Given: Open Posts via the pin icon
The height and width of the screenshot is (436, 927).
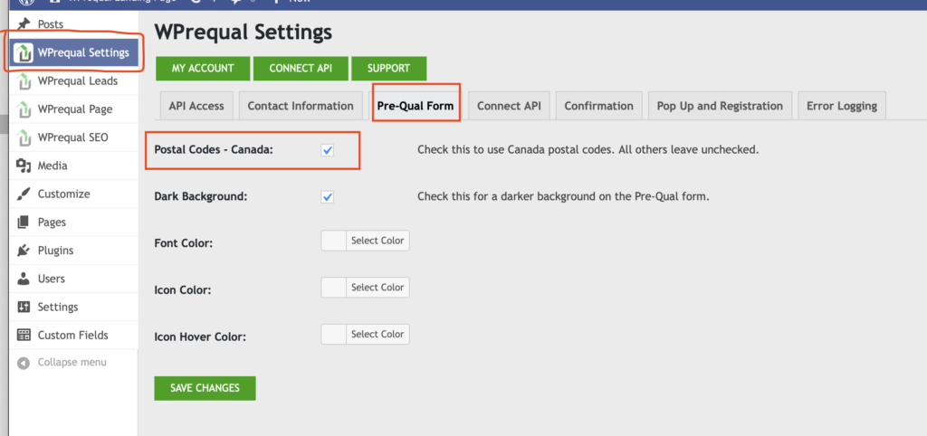Looking at the screenshot, I should click(x=24, y=24).
